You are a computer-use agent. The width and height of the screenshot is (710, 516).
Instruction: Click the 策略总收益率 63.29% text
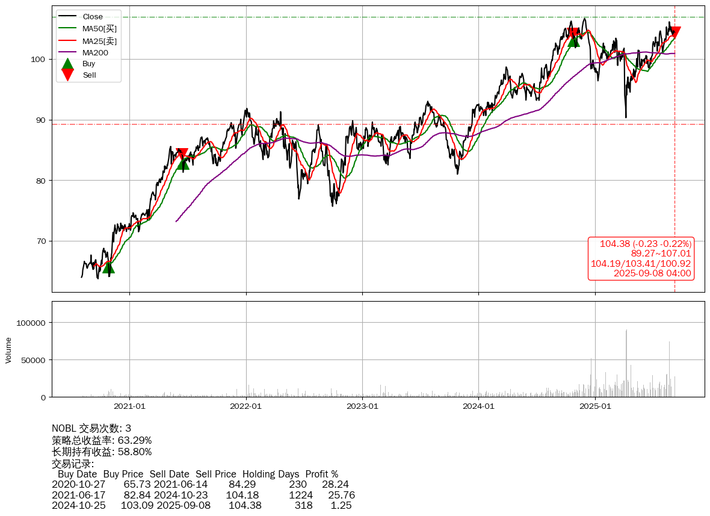[x=102, y=440]
